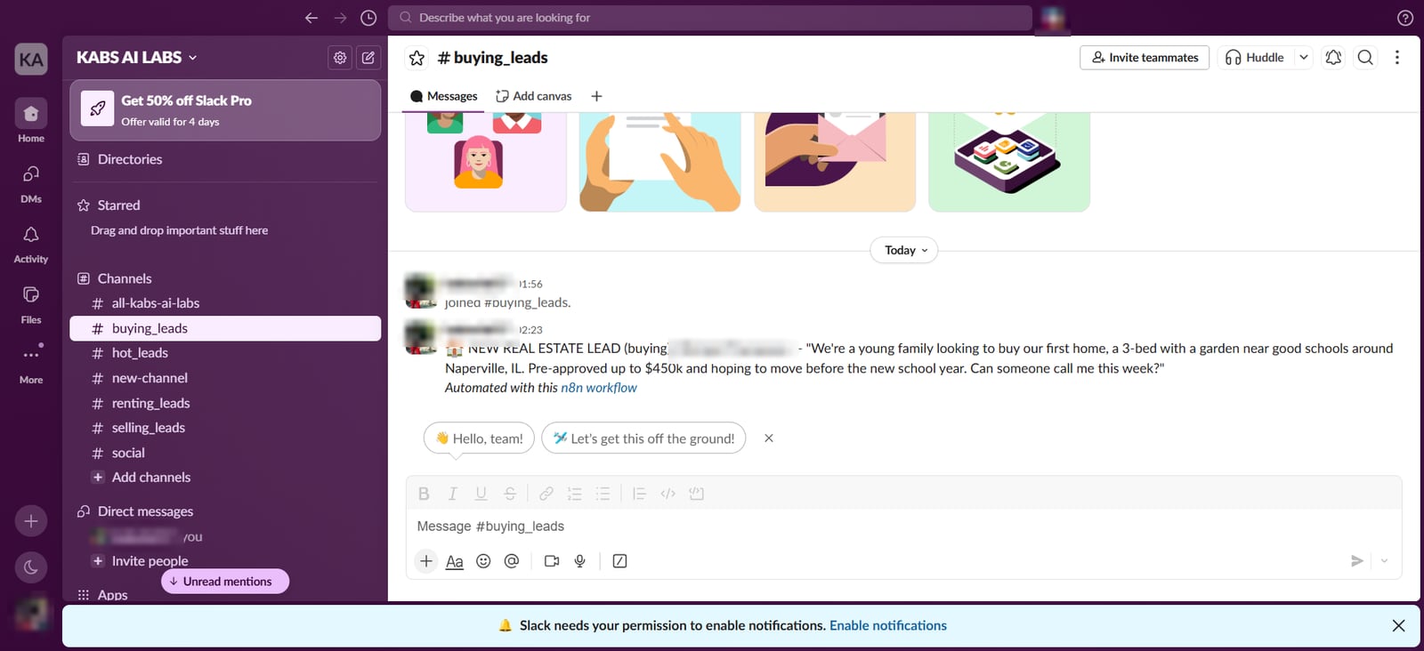Open Home in the left rail
Image resolution: width=1424 pixels, height=651 pixels.
[x=31, y=121]
